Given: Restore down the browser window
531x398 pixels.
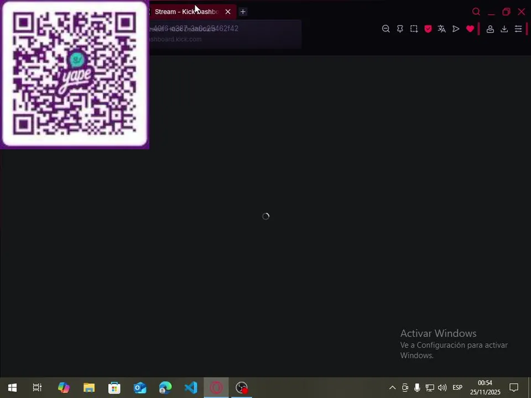Looking at the screenshot, I should point(506,12).
